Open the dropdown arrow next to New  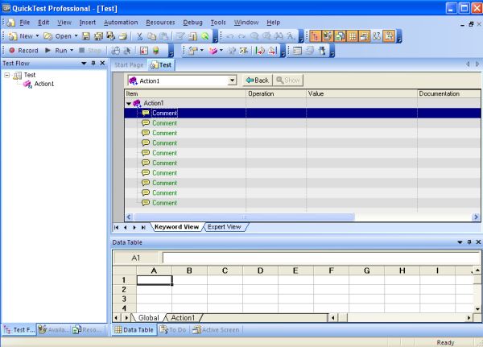37,36
